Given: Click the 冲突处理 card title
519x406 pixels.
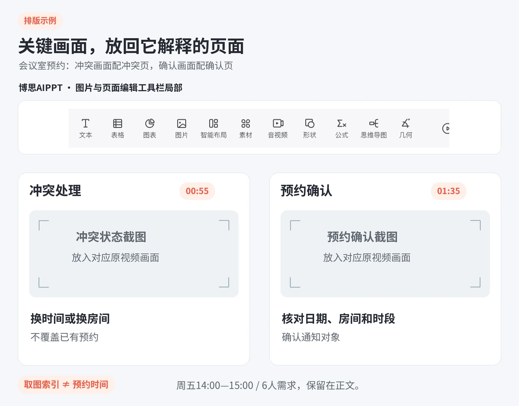Looking at the screenshot, I should coord(55,191).
